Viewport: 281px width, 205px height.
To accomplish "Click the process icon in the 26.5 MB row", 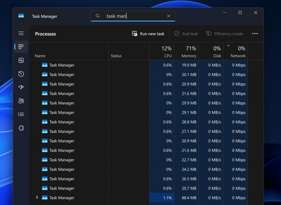I will (x=45, y=179).
